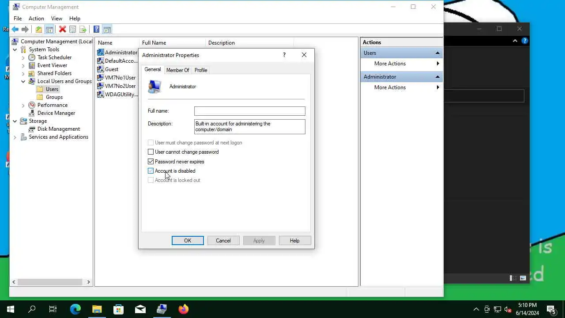Expand the Shared Folders node
This screenshot has height=318, width=565.
tap(23, 73)
